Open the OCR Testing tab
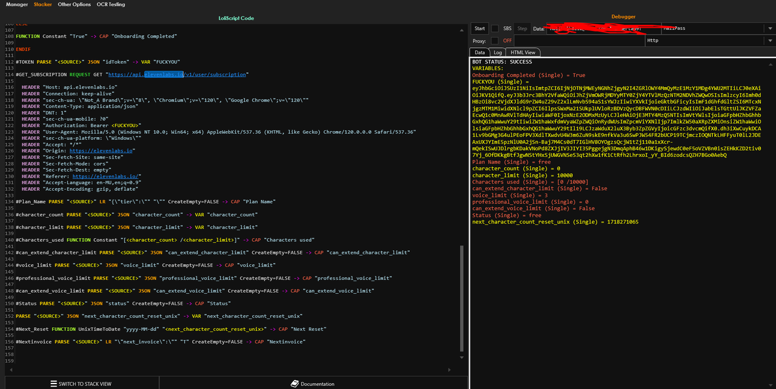The image size is (776, 389). tap(111, 4)
